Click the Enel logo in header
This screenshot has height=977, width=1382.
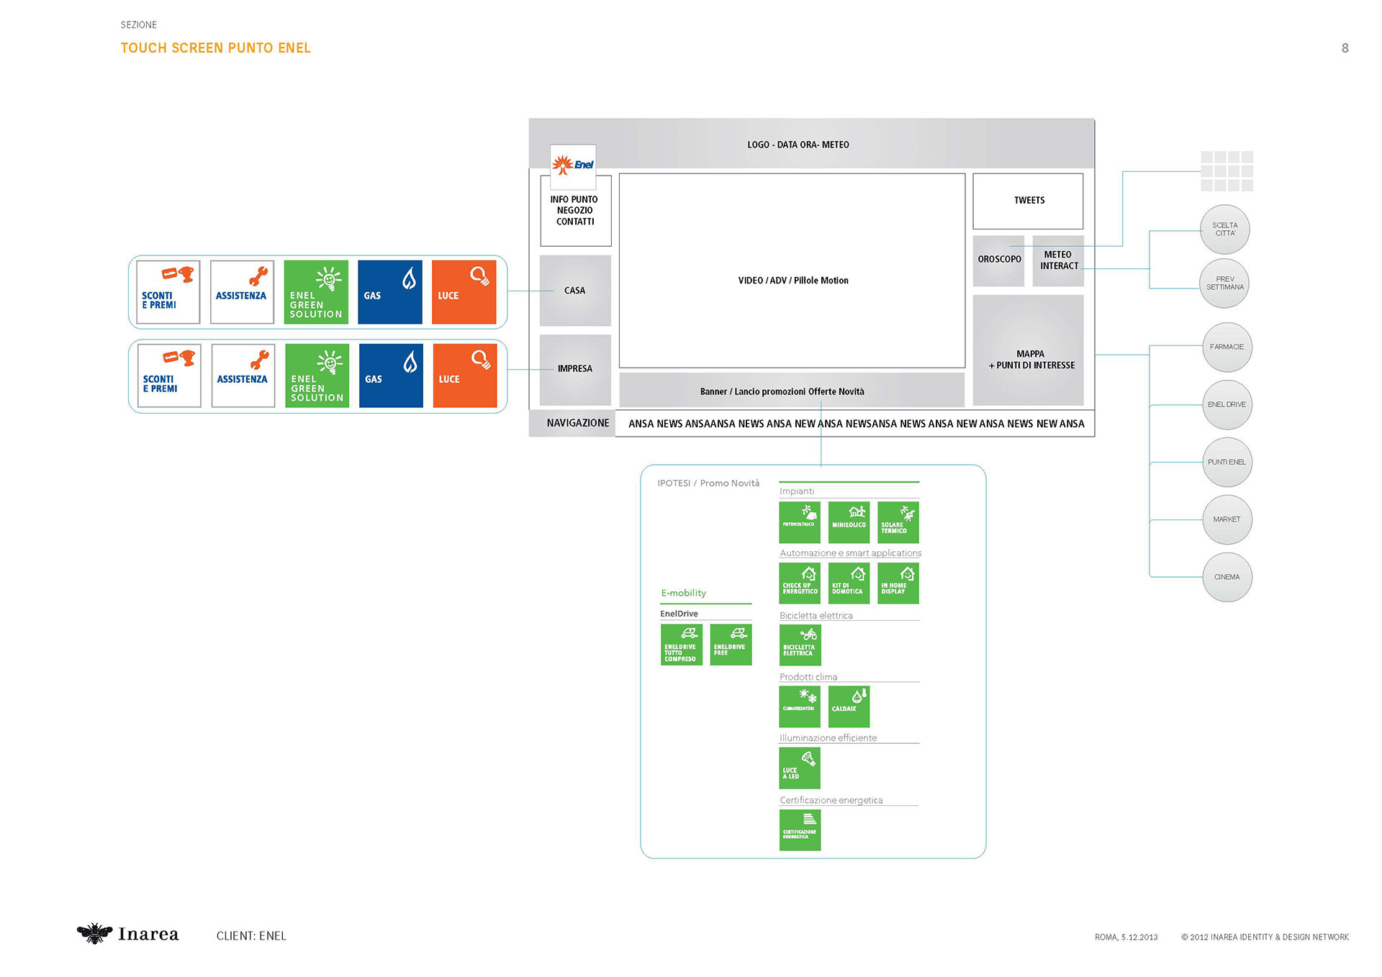pyautogui.click(x=573, y=165)
